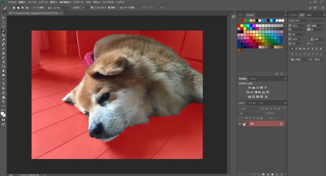Open the search icon at top right
The height and width of the screenshot is (176, 326).
coord(310,8)
